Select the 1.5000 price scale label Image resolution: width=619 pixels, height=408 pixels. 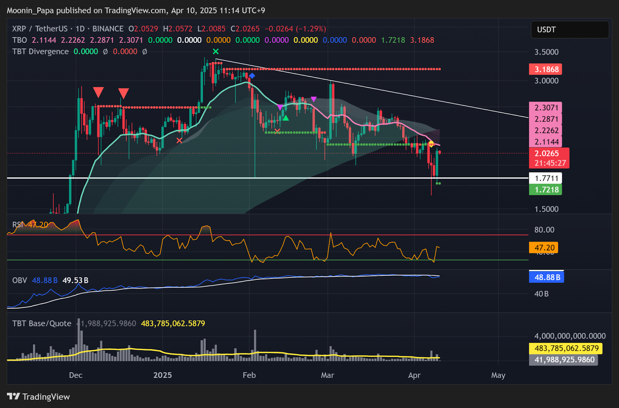[546, 209]
